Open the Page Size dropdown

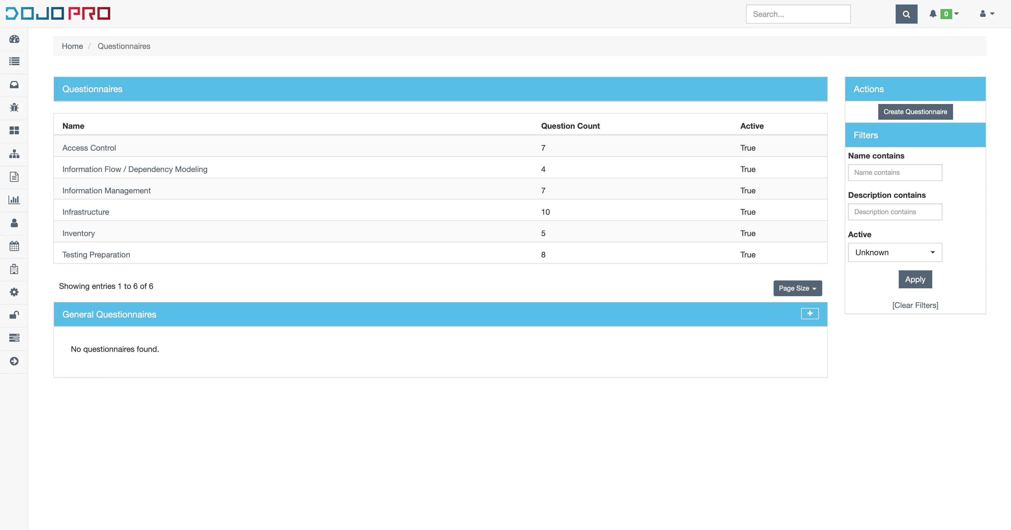tap(797, 287)
